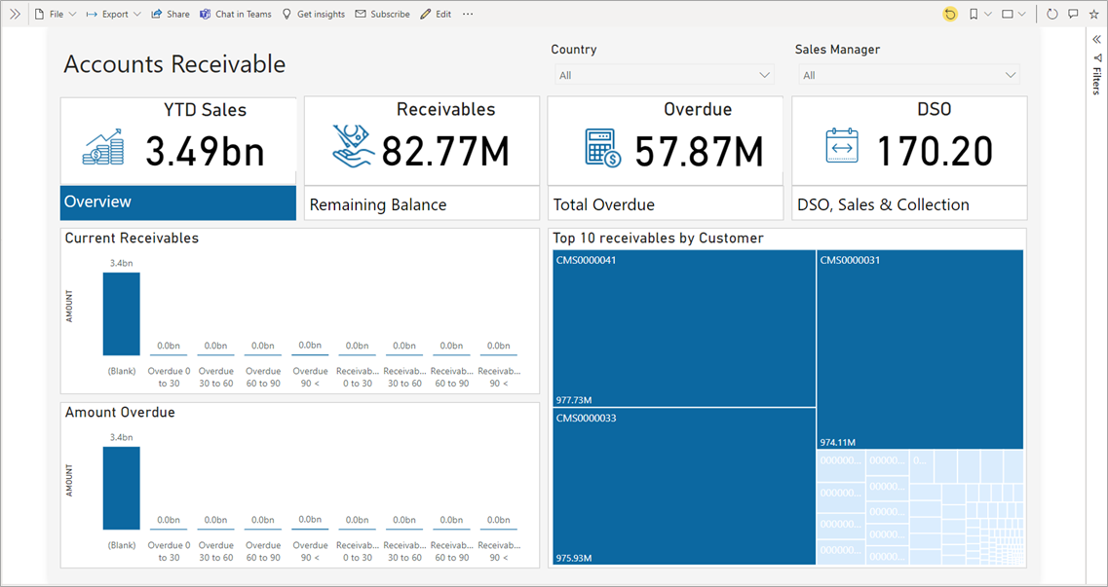This screenshot has width=1108, height=587.
Task: Click the Favorite star icon
Action: pyautogui.click(x=1094, y=15)
